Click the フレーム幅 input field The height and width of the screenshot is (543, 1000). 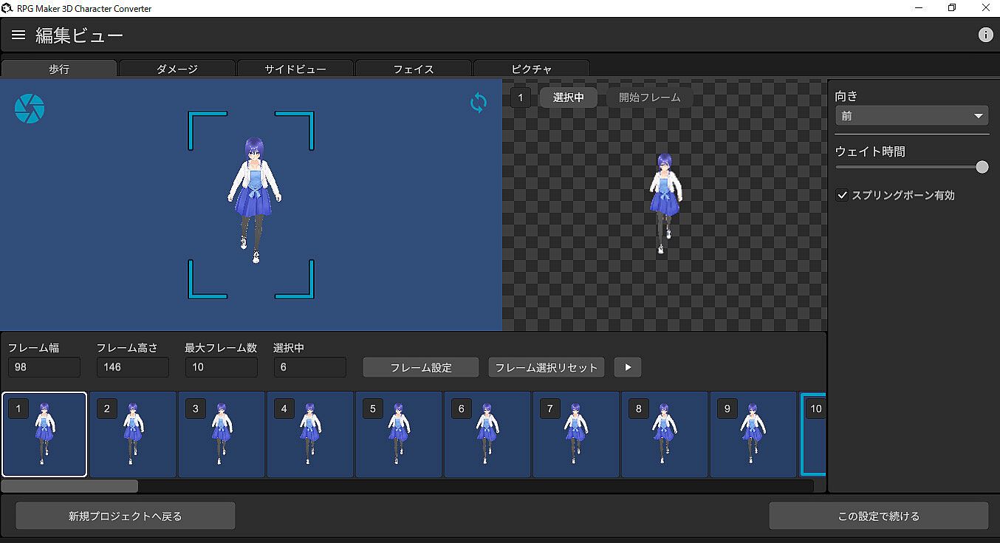(x=44, y=367)
